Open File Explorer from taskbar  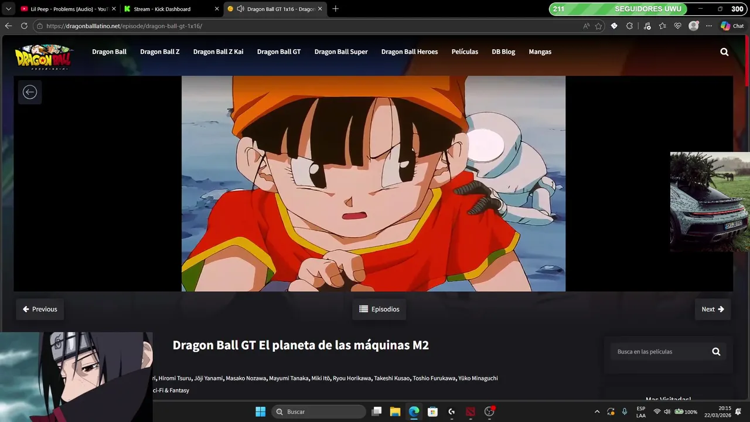pyautogui.click(x=395, y=411)
